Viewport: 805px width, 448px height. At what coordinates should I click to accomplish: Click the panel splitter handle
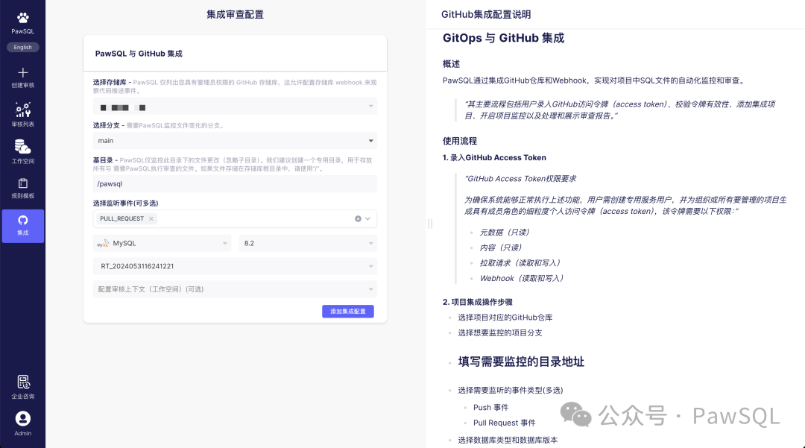(x=430, y=224)
